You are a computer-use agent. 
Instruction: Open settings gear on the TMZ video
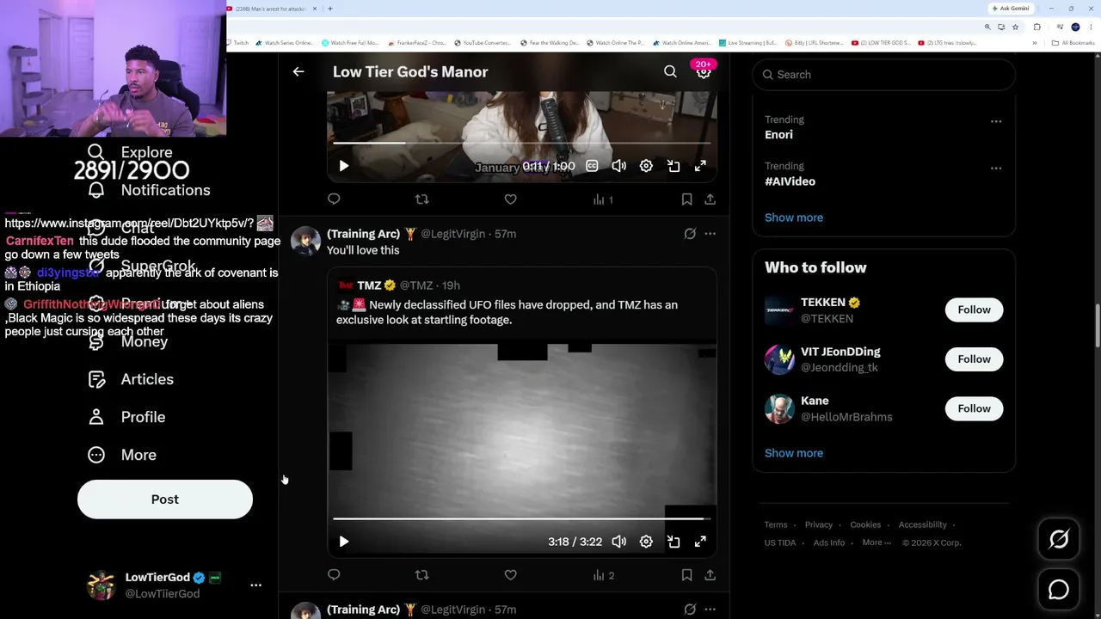(646, 542)
